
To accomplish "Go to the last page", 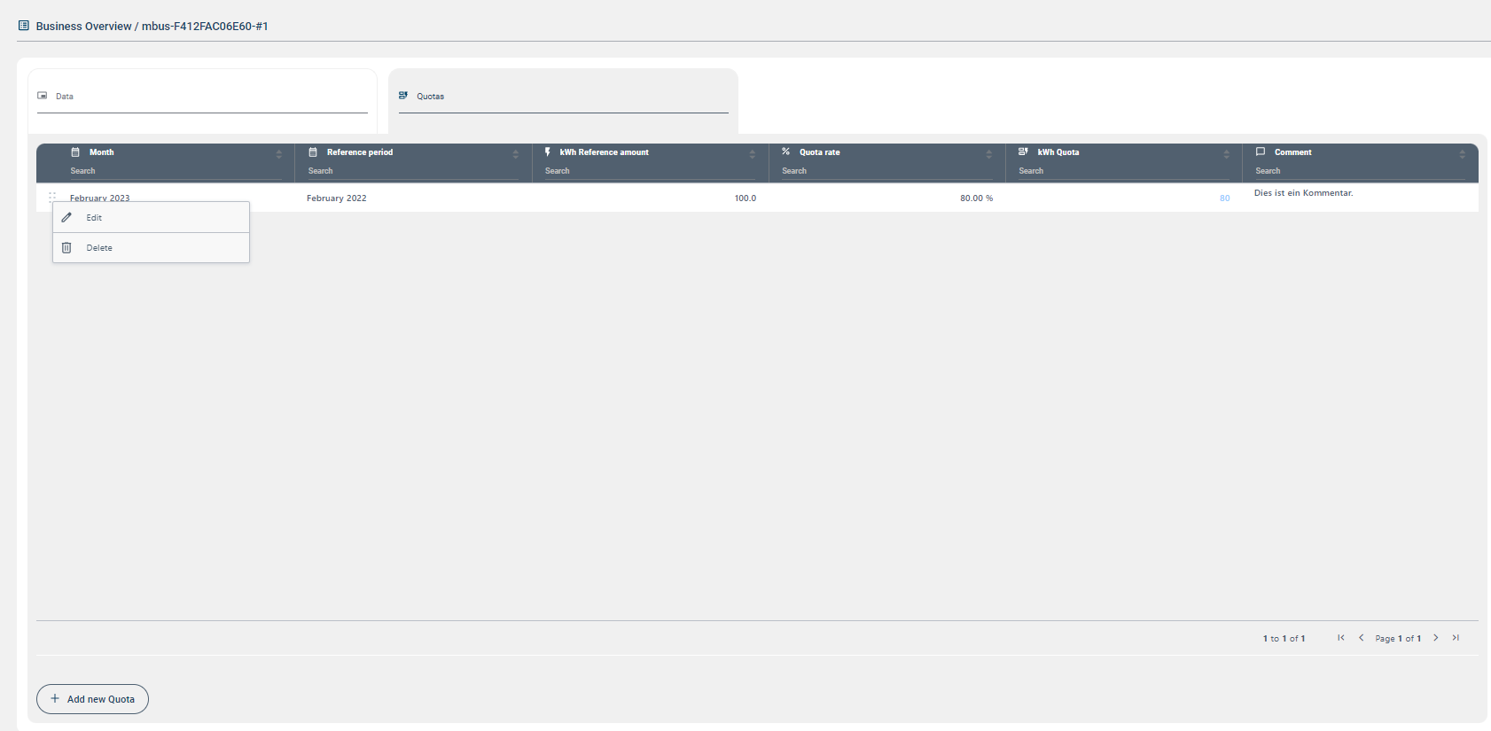I will (1456, 638).
